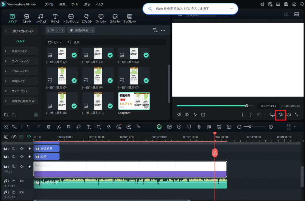Mute audio track 1 speaker icon
This screenshot has width=305, height=201.
(22, 181)
